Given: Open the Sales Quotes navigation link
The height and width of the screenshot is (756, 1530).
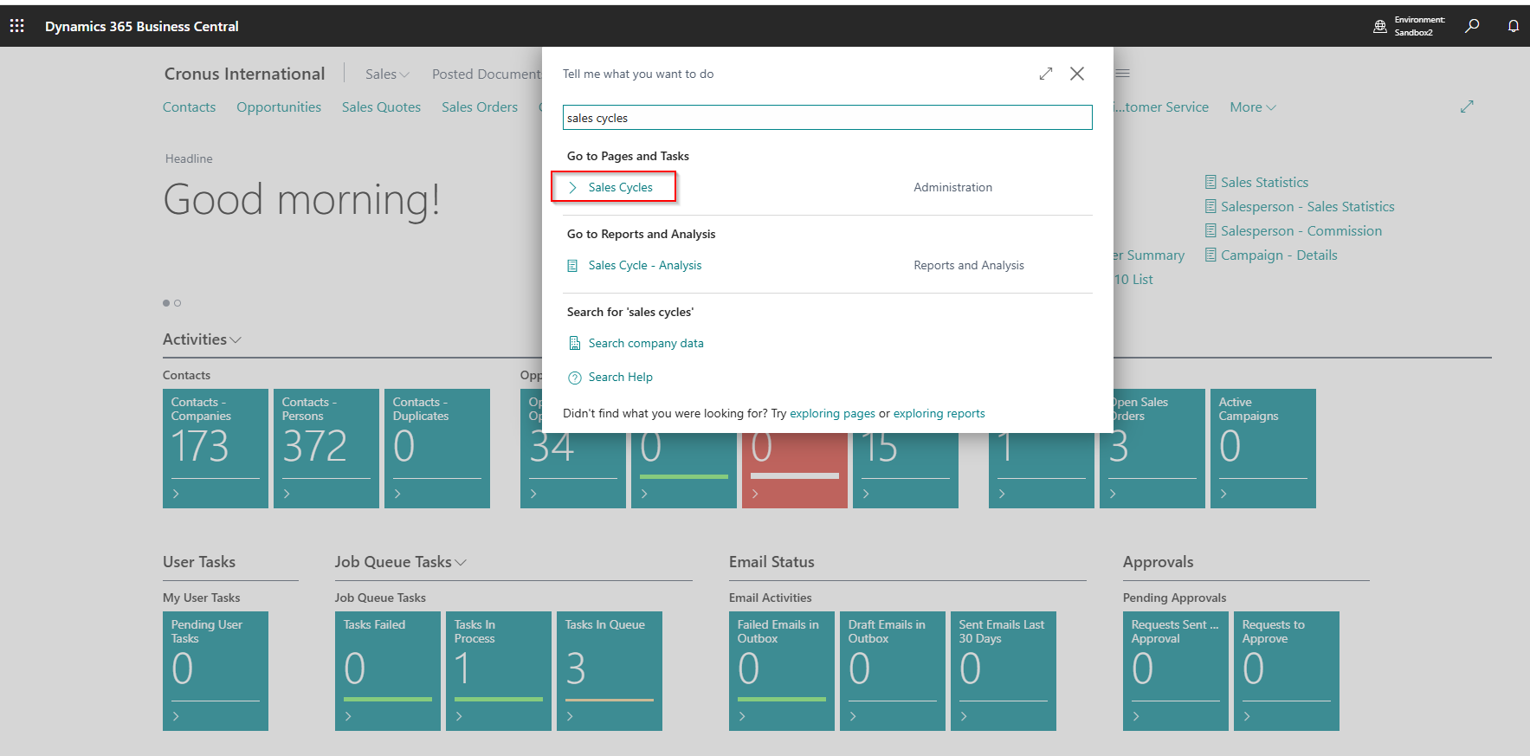Looking at the screenshot, I should coord(381,107).
